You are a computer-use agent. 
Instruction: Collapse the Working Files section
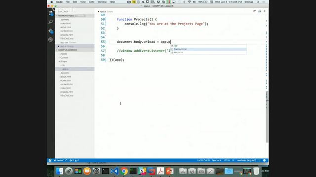66,16
